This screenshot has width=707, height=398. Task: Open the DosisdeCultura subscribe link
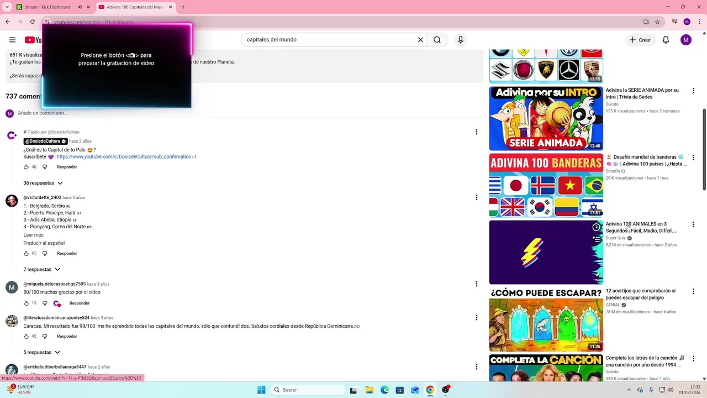[x=126, y=157]
